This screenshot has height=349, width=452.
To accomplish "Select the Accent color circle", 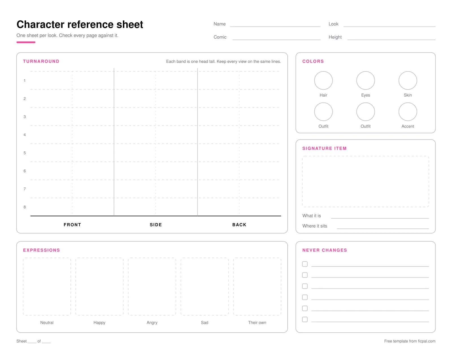I will click(x=408, y=112).
